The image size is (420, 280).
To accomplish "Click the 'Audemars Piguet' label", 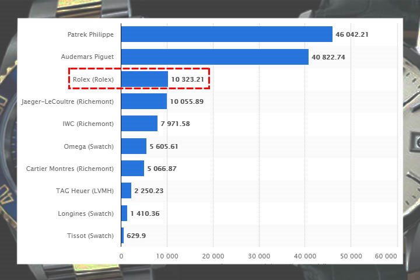I will (87, 57).
